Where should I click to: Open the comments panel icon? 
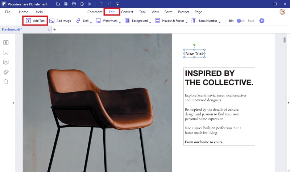[6, 62]
